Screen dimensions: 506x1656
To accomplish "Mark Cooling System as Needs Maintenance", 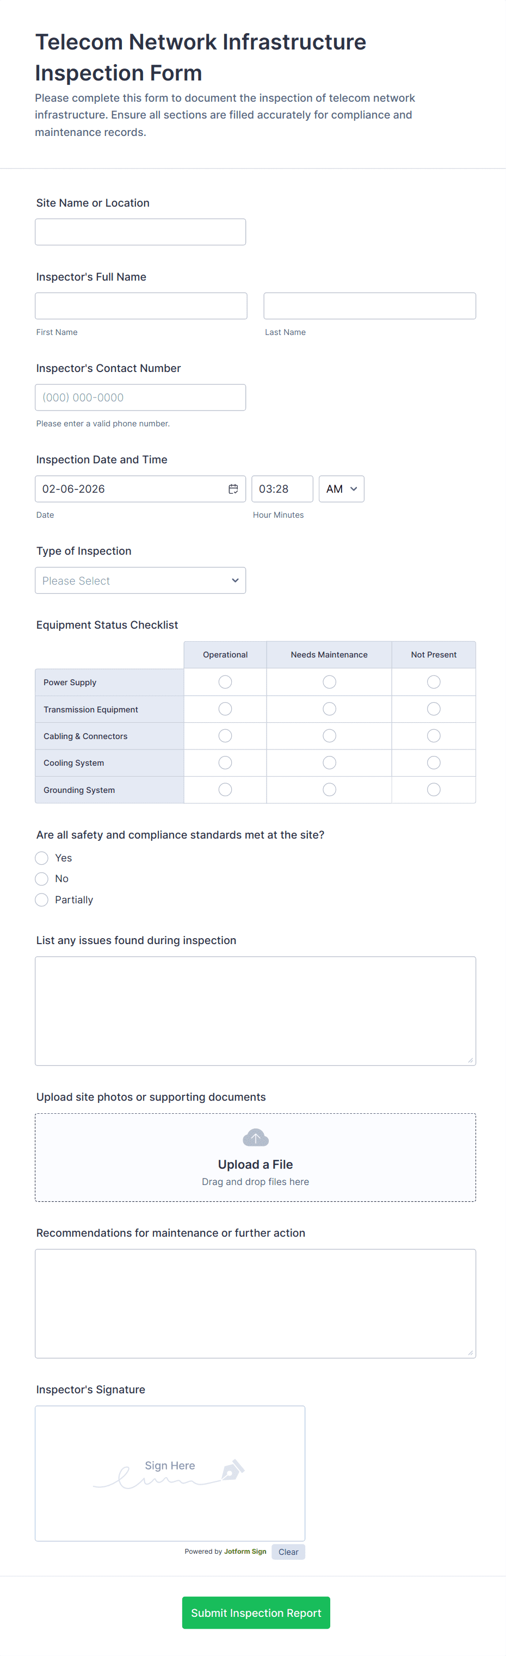I will [x=329, y=762].
